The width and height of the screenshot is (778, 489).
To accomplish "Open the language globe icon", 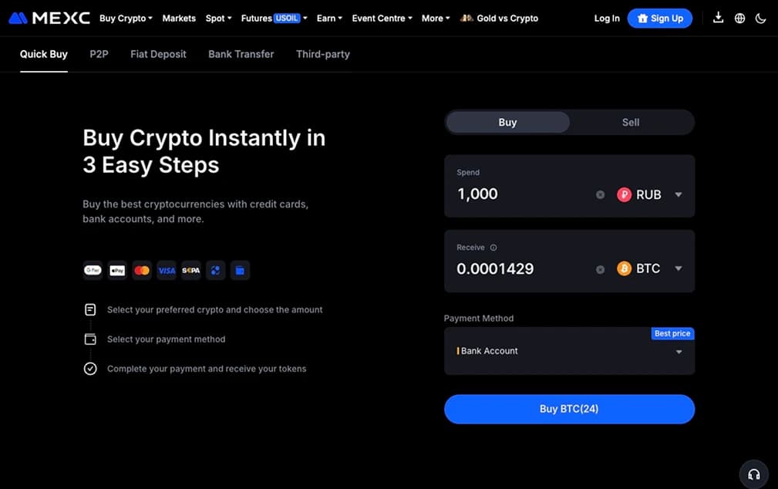I will pyautogui.click(x=739, y=18).
